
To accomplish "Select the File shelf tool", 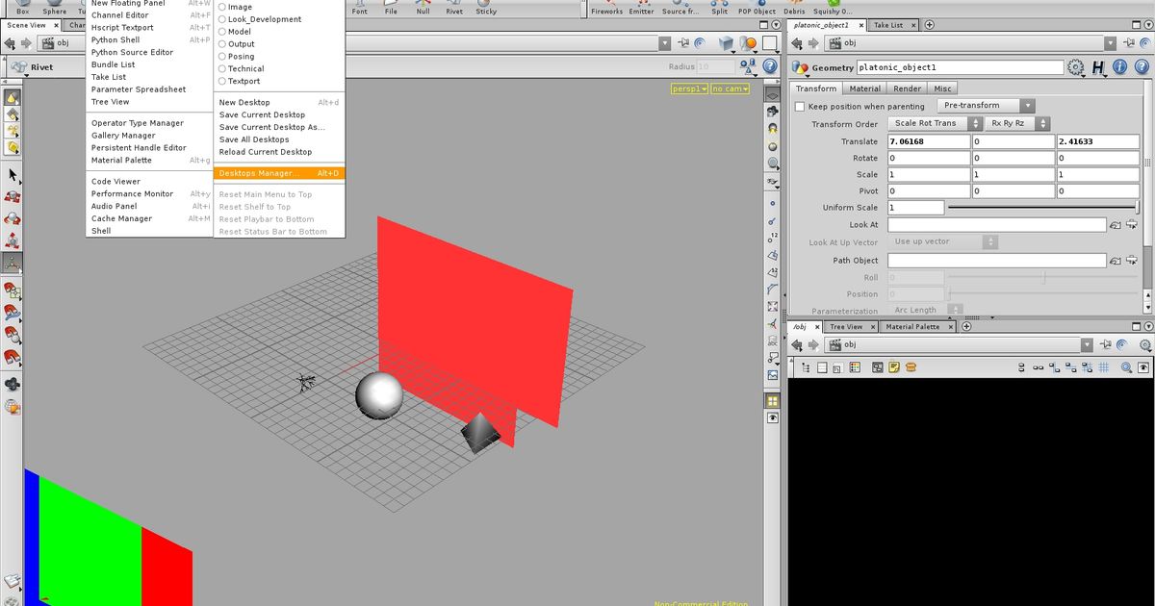I will [391, 7].
